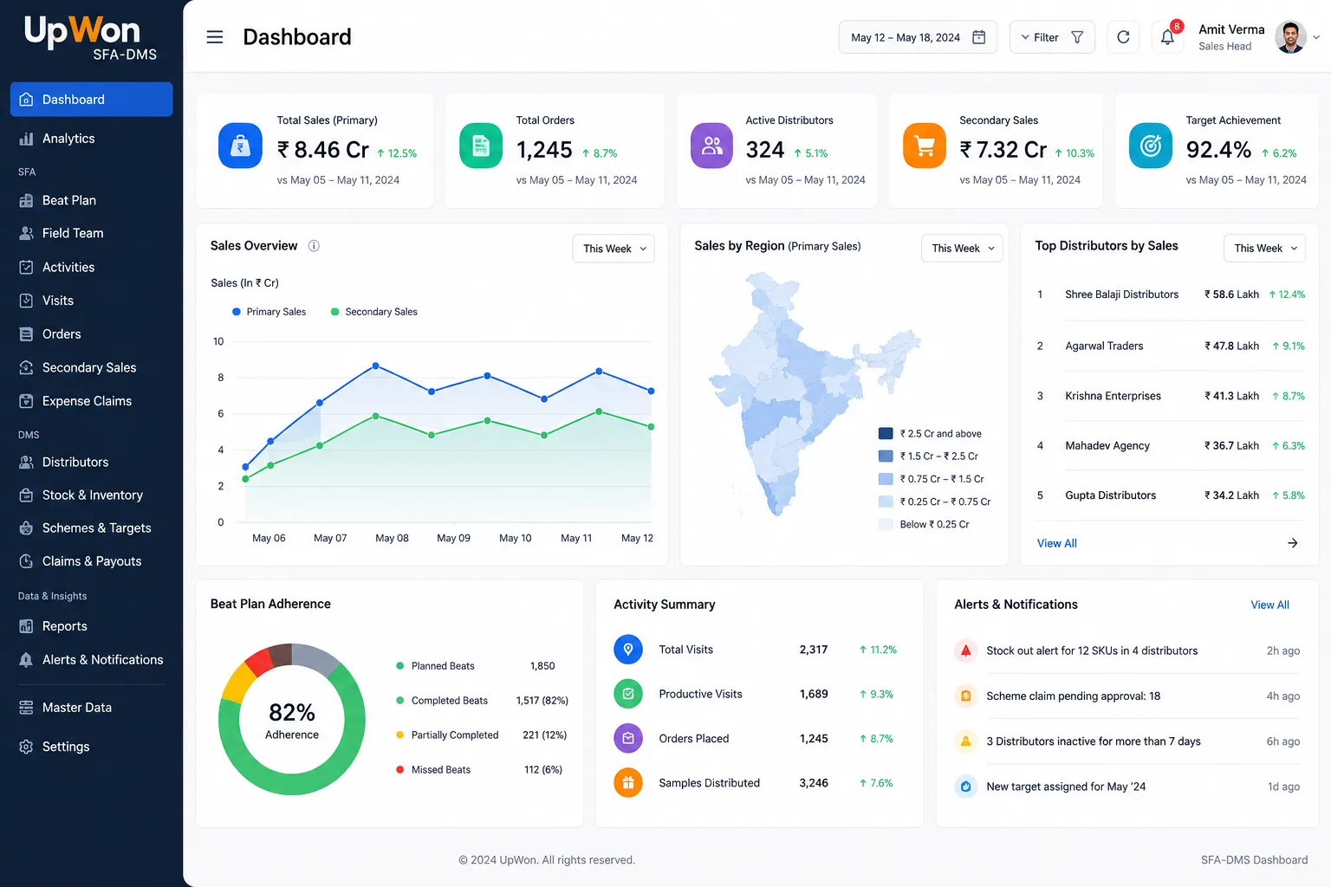Click the hamburger menu icon
The width and height of the screenshot is (1331, 887).
pyautogui.click(x=215, y=37)
